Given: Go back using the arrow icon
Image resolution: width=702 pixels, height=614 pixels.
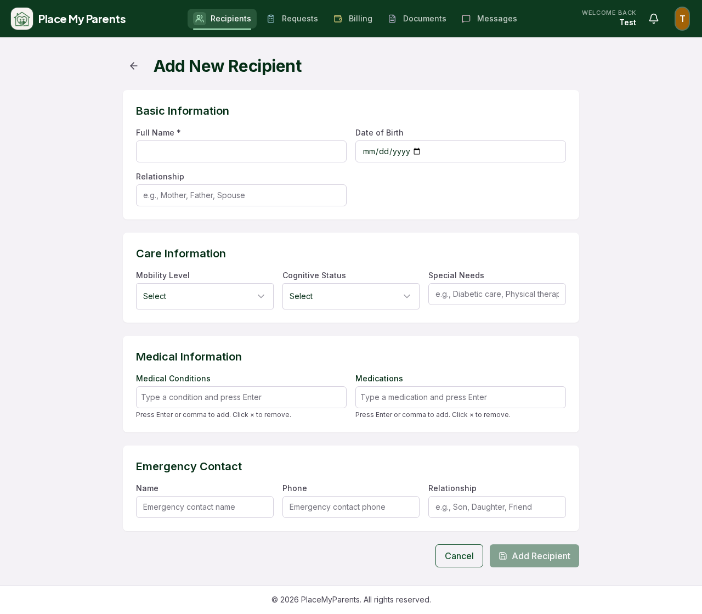Looking at the screenshot, I should click(x=134, y=66).
